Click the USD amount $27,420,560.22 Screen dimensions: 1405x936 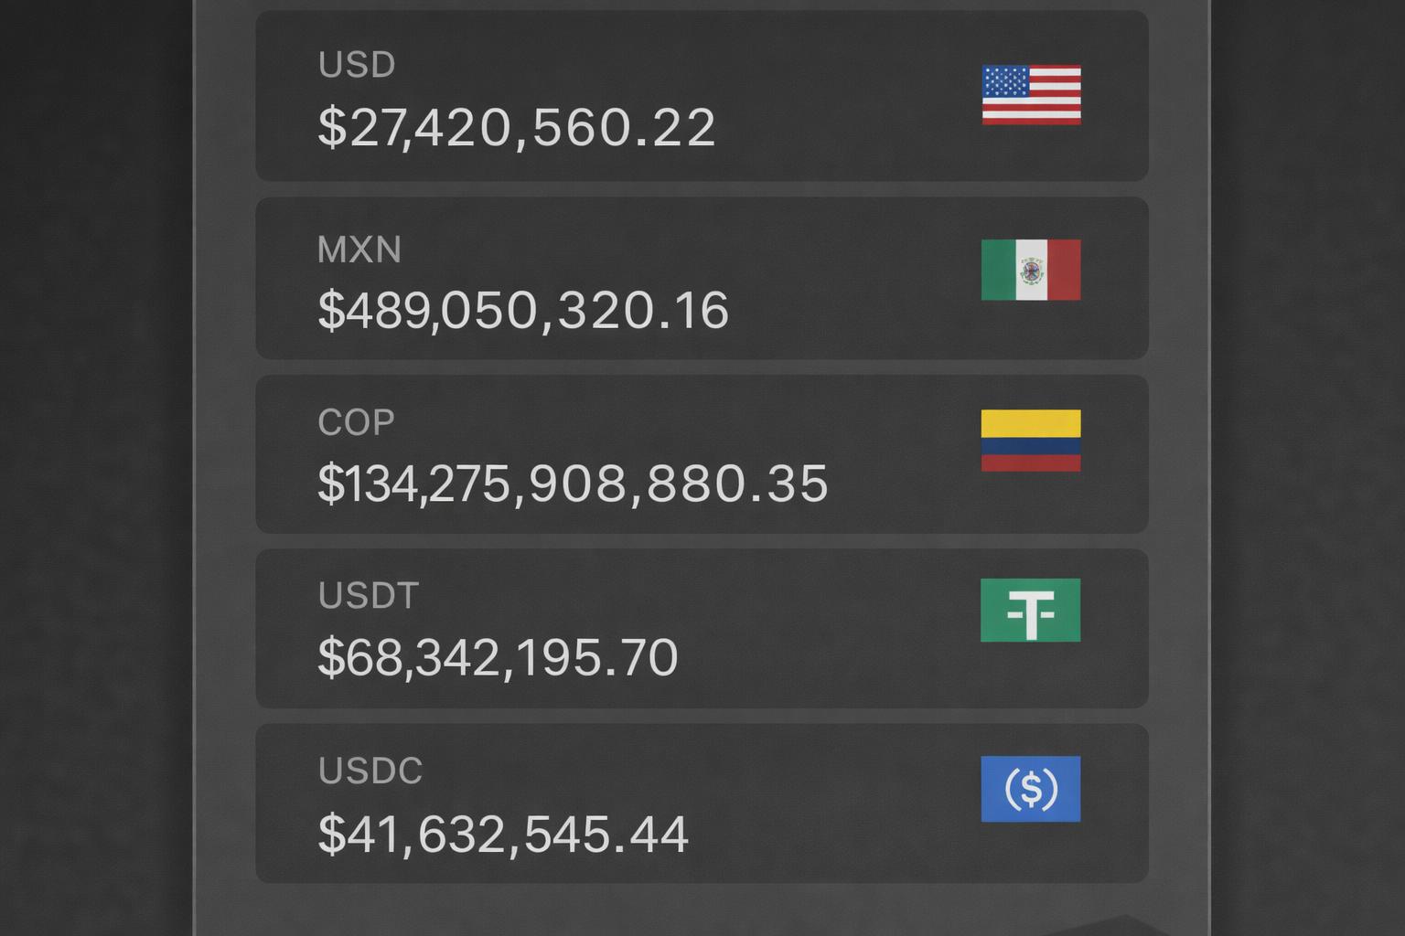tap(515, 128)
